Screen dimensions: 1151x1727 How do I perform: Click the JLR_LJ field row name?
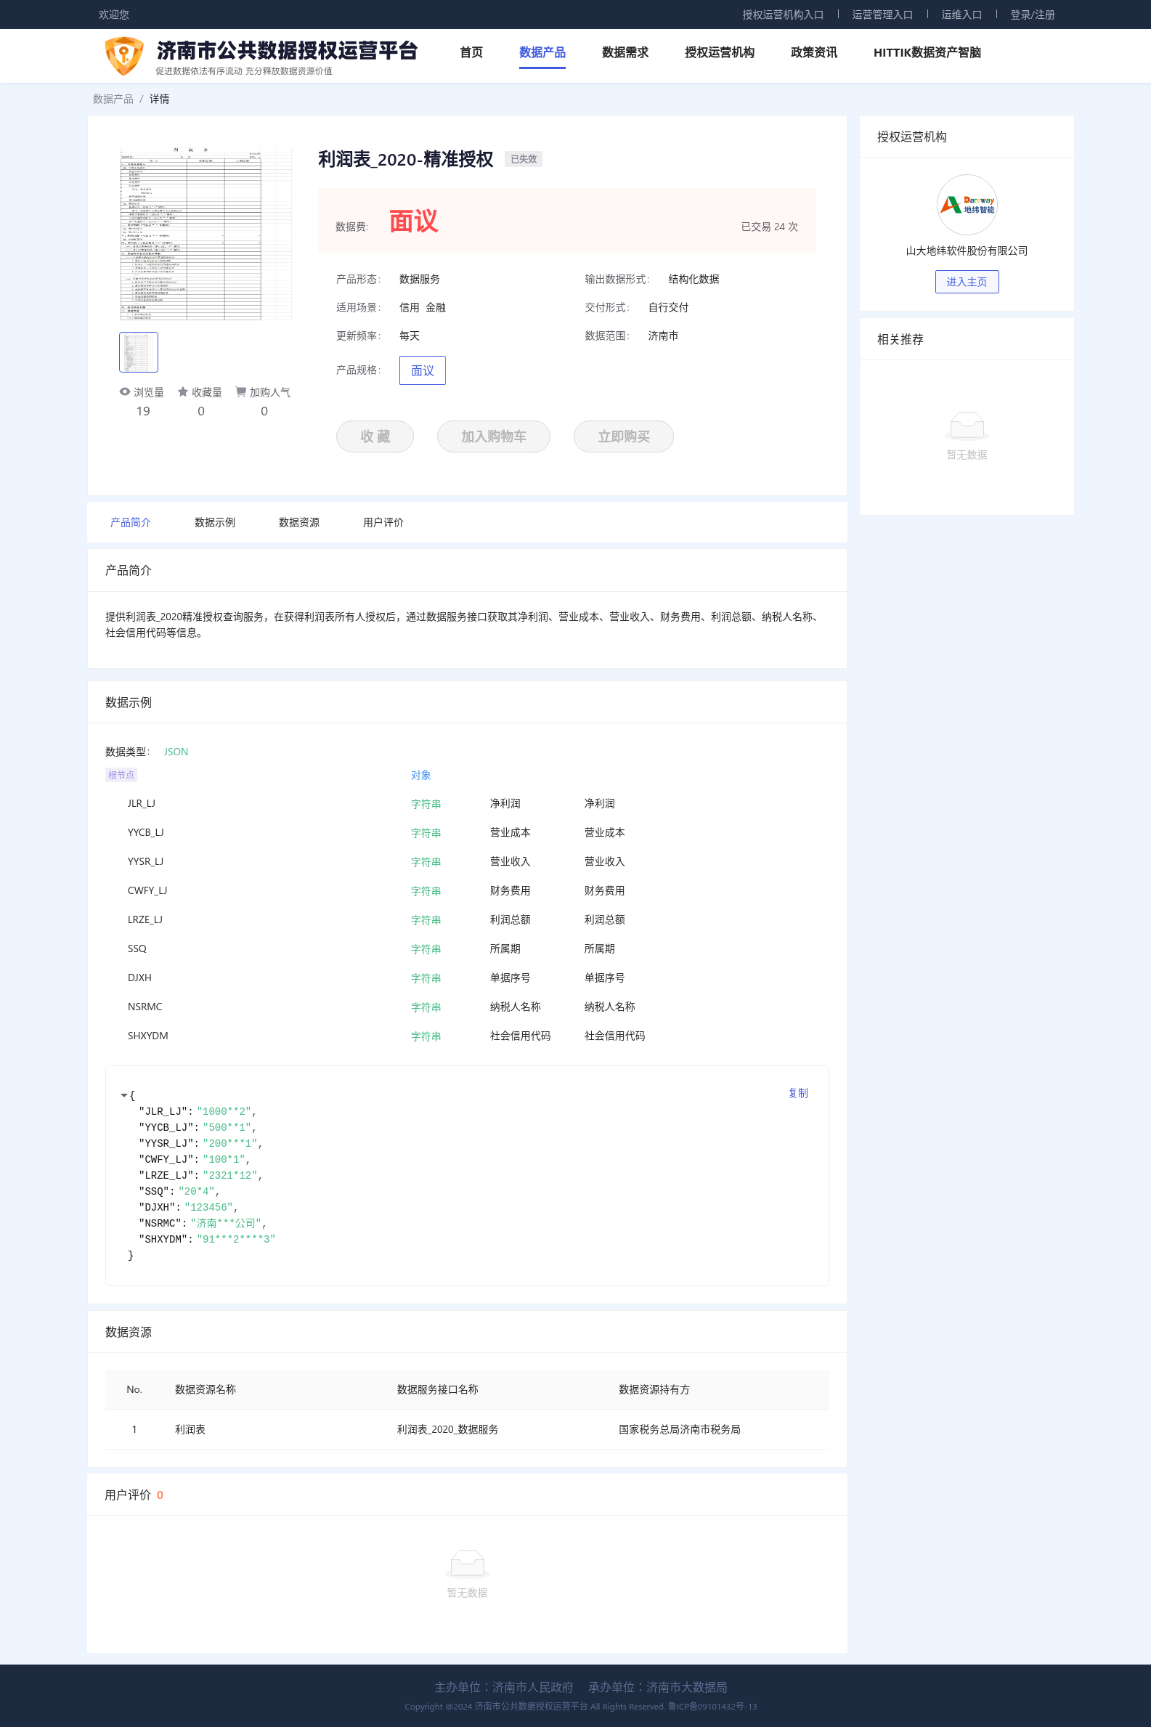(x=141, y=804)
